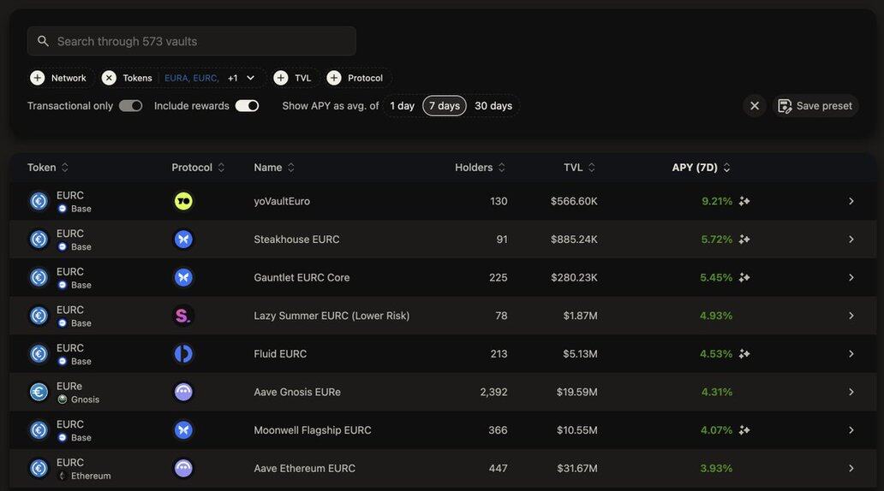884x491 pixels.
Task: Click rewards sparkle icon beside 4.07% APY
Action: point(744,430)
